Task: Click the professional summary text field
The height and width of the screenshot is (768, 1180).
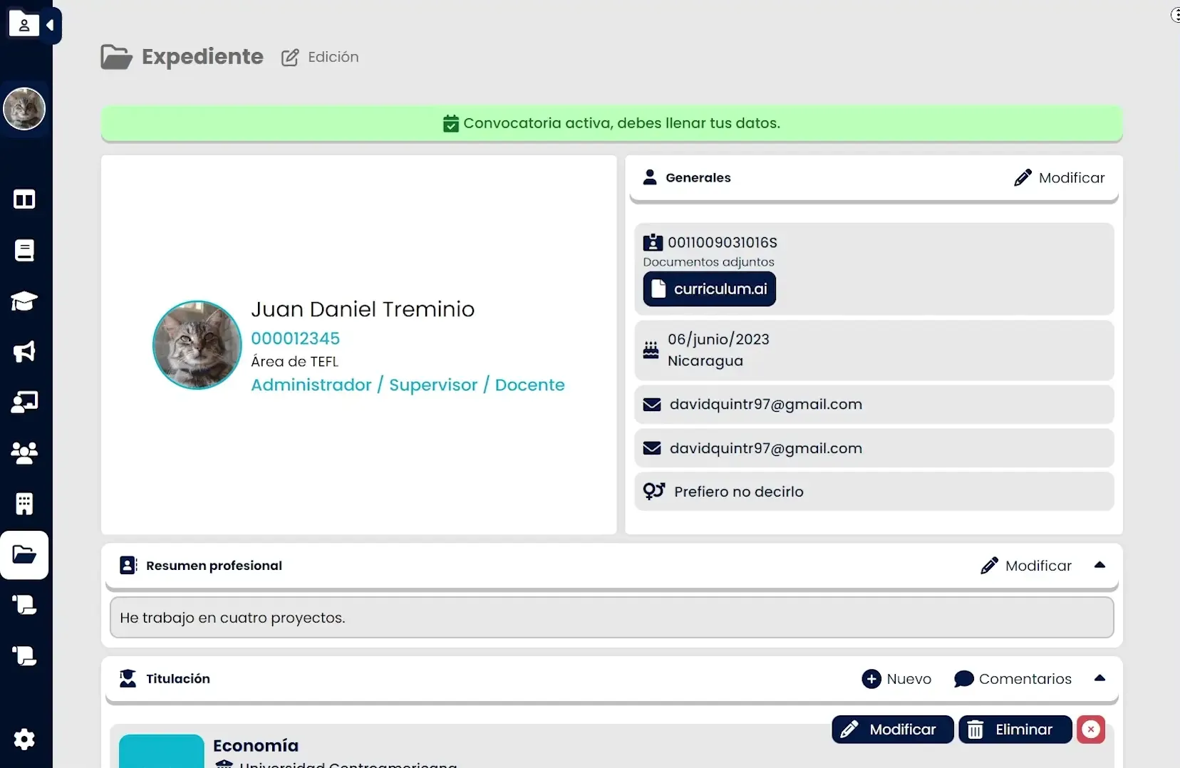Action: 611,618
